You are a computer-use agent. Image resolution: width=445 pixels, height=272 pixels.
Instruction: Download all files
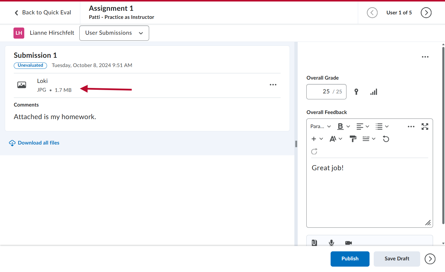[x=34, y=143]
